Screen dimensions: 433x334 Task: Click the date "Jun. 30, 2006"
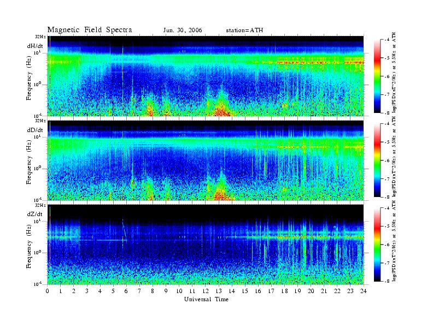tap(183, 31)
